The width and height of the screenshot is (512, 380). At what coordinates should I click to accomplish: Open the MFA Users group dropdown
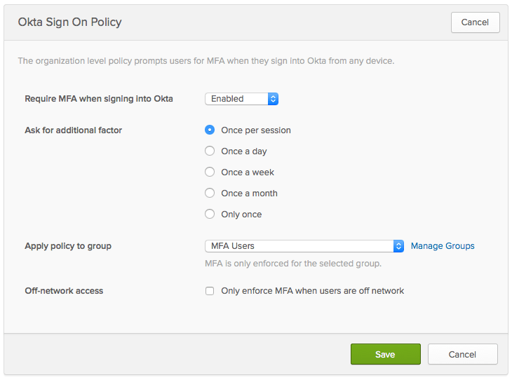coord(299,246)
